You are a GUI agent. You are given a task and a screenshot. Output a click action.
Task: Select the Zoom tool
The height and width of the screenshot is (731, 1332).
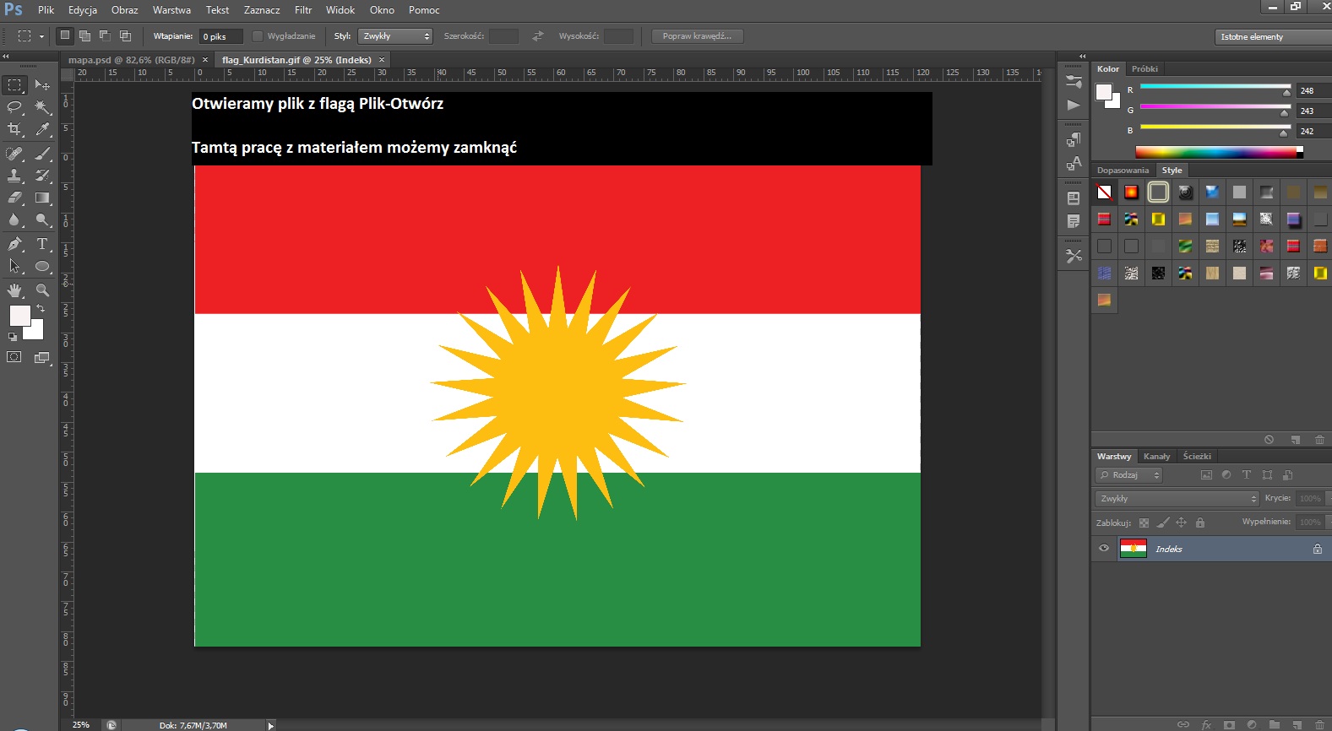pos(42,290)
